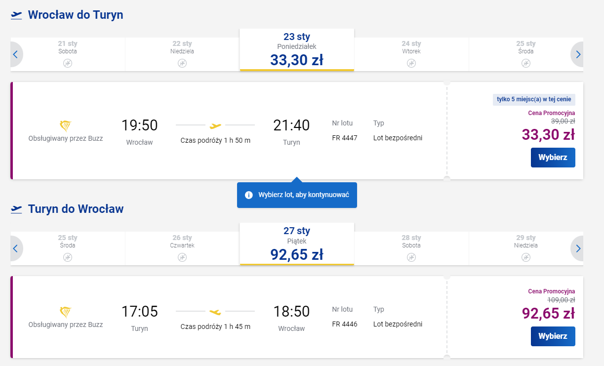
Task: Click flight number FR 4447
Action: [345, 138]
